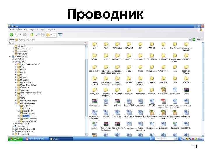Viewport: 210px width, 157px height.
Task: Click the folder tree scroll-down arrow
Action: (x=87, y=135)
